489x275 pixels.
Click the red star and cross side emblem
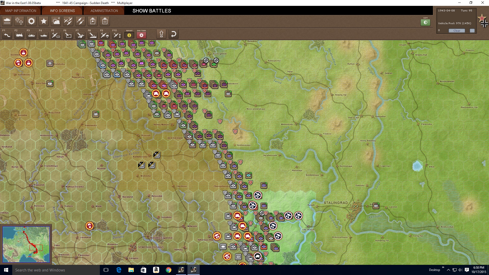[483, 21]
